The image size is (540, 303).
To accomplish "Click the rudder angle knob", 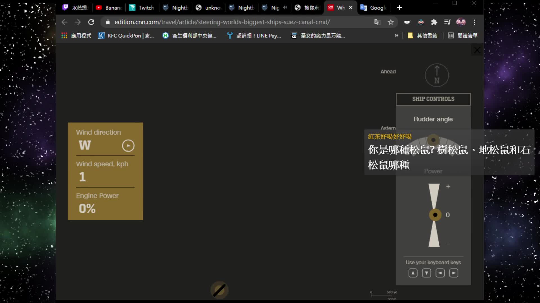I will coord(433,140).
